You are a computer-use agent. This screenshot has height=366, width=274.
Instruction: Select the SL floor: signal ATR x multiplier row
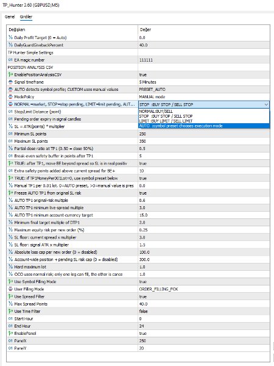tap(138, 245)
